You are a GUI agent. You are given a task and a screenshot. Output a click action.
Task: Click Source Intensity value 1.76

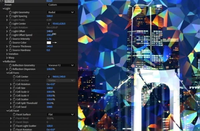(49, 39)
